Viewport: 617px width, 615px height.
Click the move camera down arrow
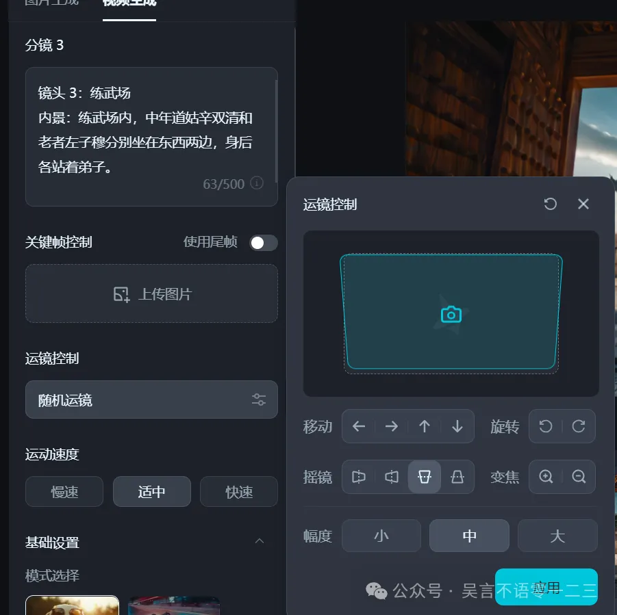(457, 427)
